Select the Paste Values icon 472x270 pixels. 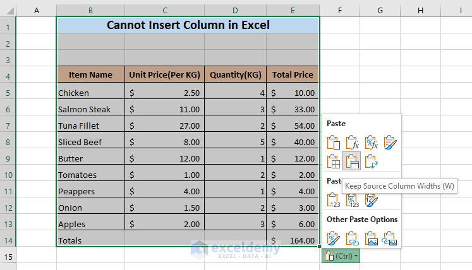(x=333, y=200)
